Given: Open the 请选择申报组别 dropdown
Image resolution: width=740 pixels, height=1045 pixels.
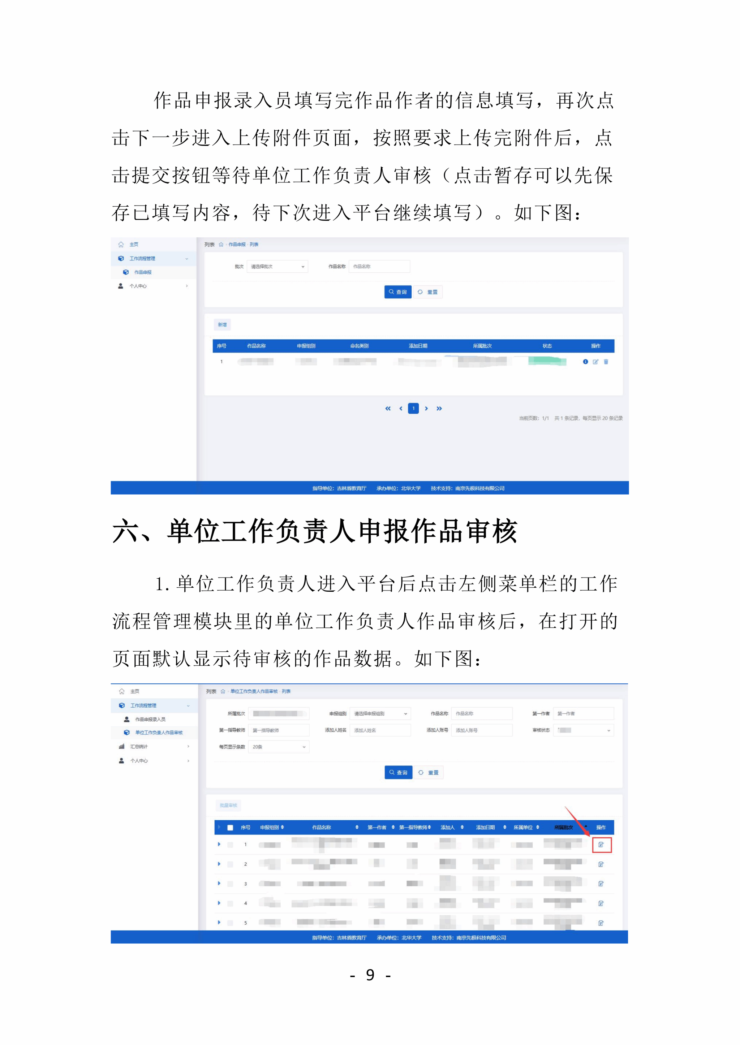Looking at the screenshot, I should coord(380,713).
